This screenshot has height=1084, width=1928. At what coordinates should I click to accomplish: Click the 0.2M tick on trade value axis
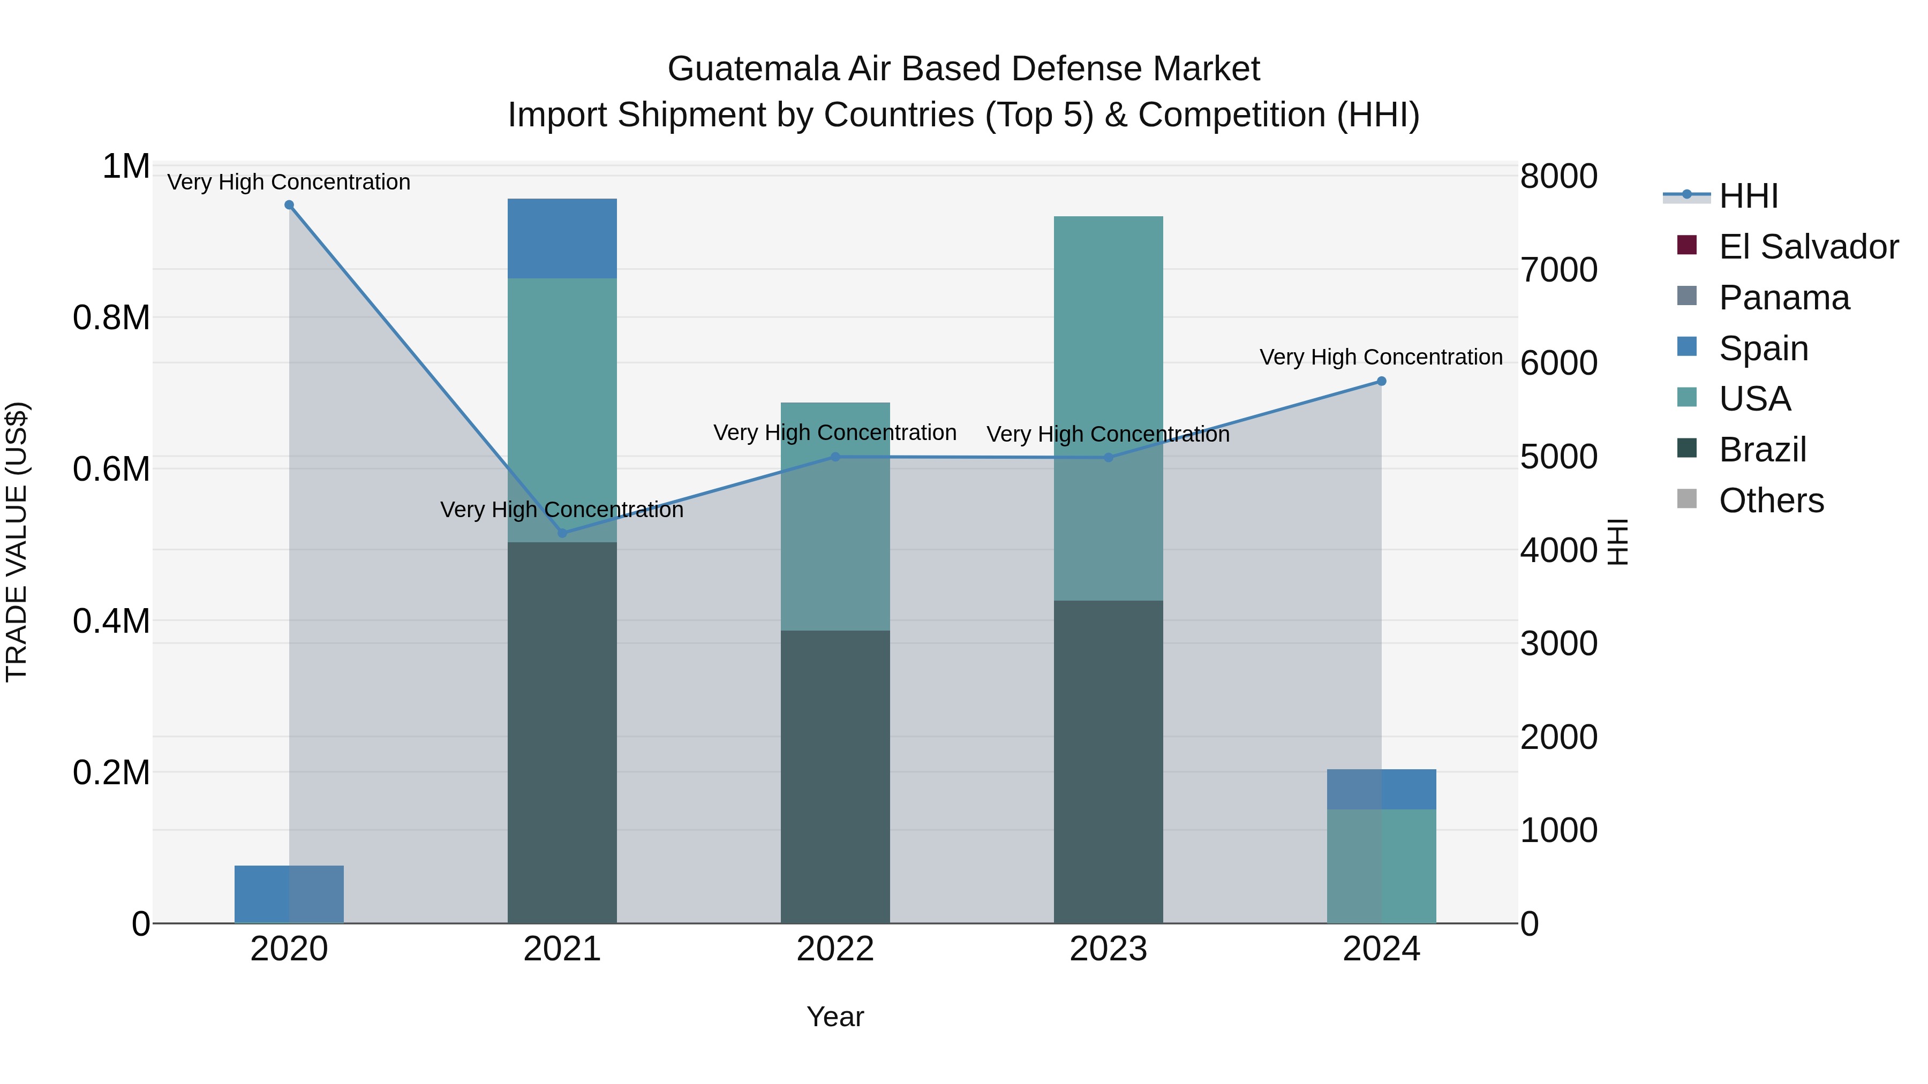click(x=111, y=772)
